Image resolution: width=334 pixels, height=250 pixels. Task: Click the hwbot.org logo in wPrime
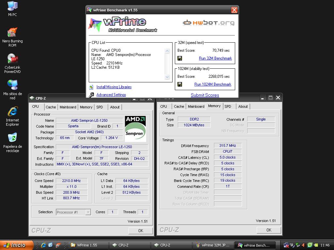click(209, 22)
